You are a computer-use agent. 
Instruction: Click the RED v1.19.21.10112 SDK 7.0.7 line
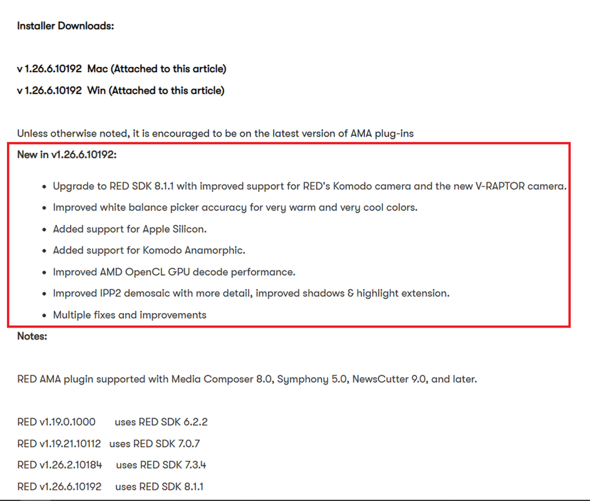[x=109, y=444]
